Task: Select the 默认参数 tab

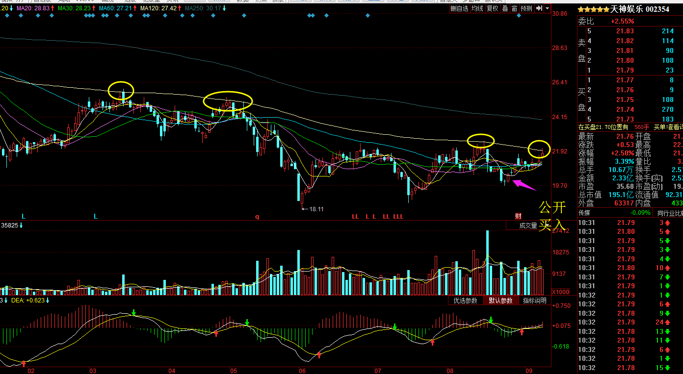Action: tap(500, 300)
